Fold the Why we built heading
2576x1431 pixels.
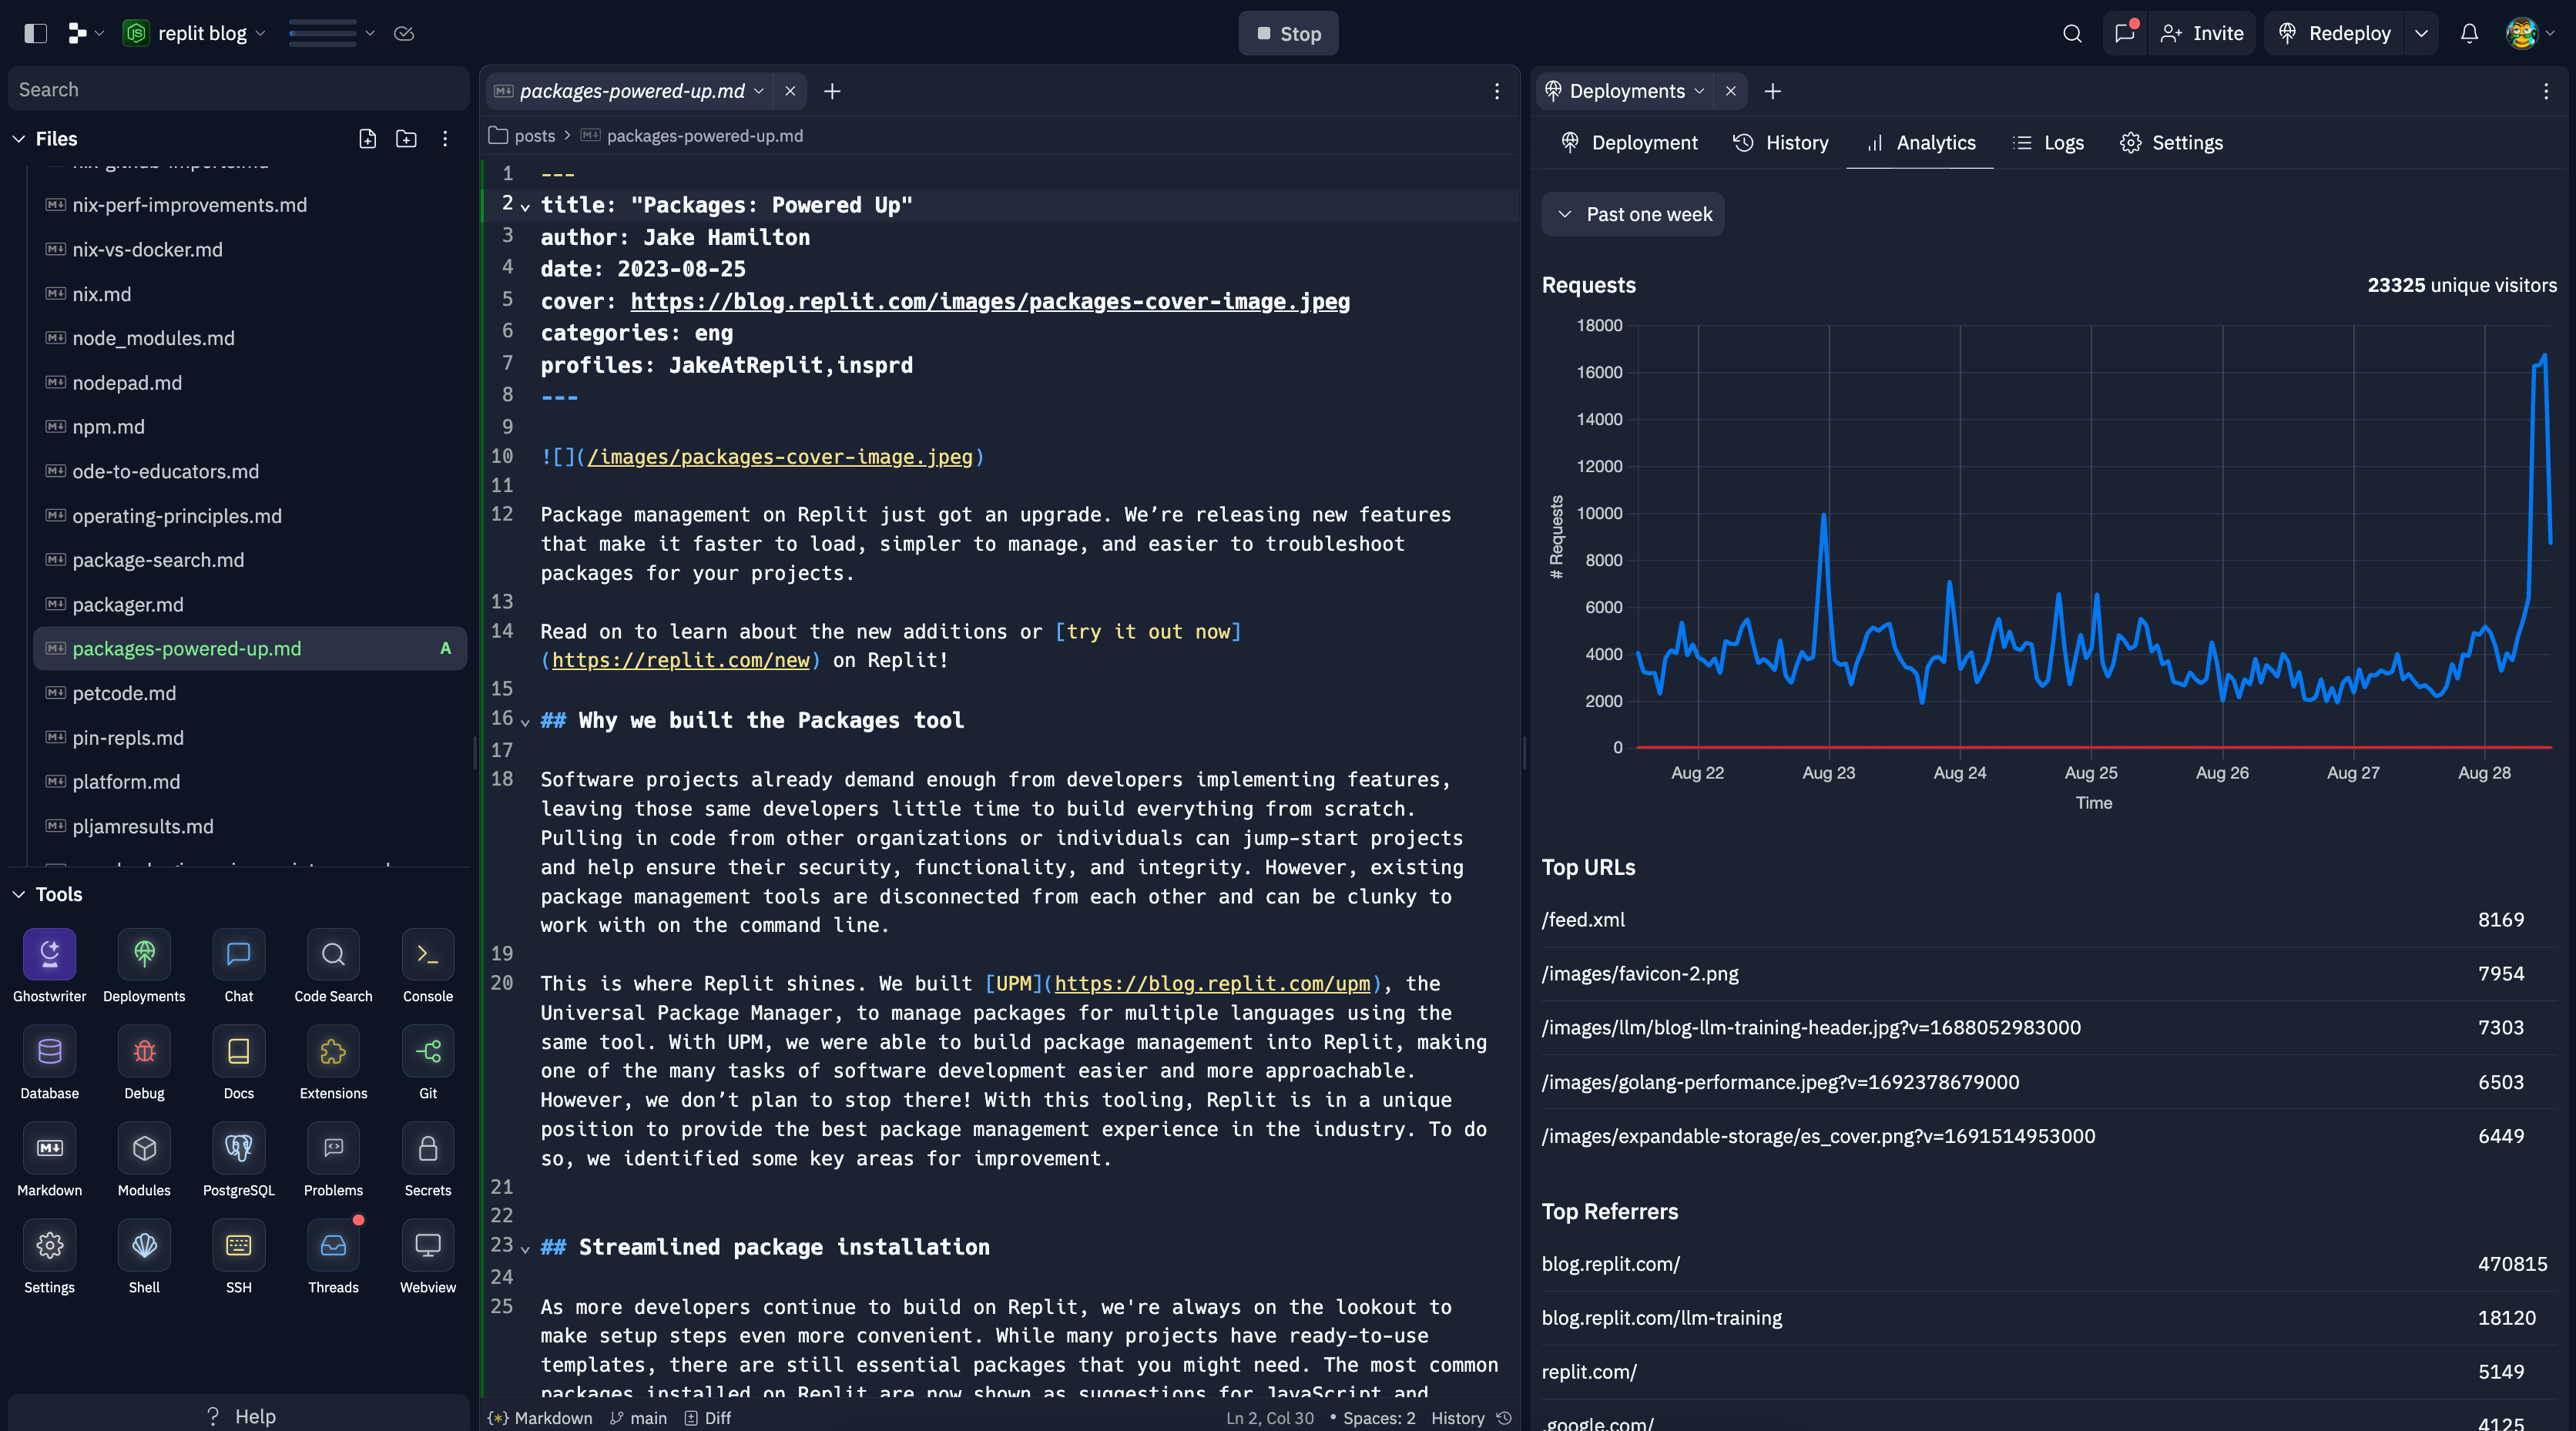(525, 722)
